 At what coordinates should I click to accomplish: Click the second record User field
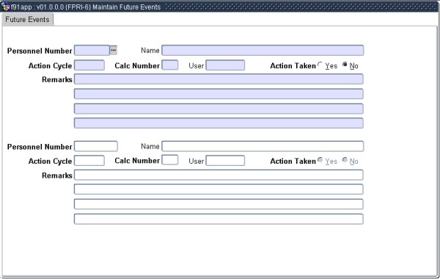pyautogui.click(x=225, y=161)
